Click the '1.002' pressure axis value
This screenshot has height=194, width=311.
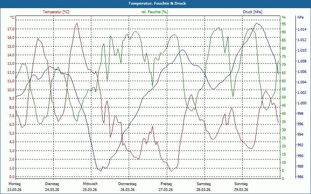tap(302, 93)
